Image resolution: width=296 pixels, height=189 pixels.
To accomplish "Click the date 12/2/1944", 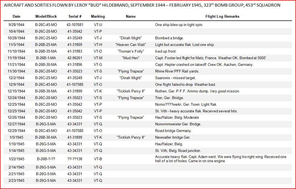I will click(x=16, y=78).
